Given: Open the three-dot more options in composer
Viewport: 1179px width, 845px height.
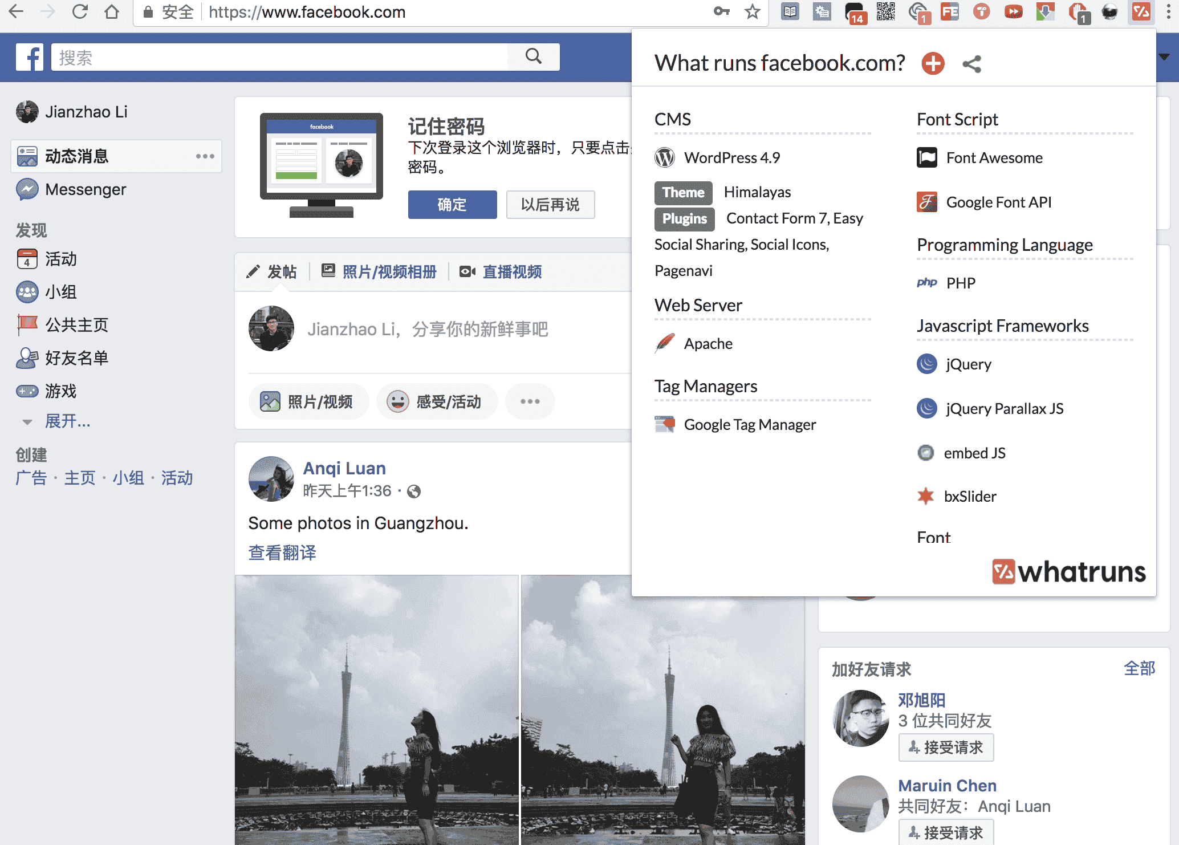Looking at the screenshot, I should [x=530, y=402].
